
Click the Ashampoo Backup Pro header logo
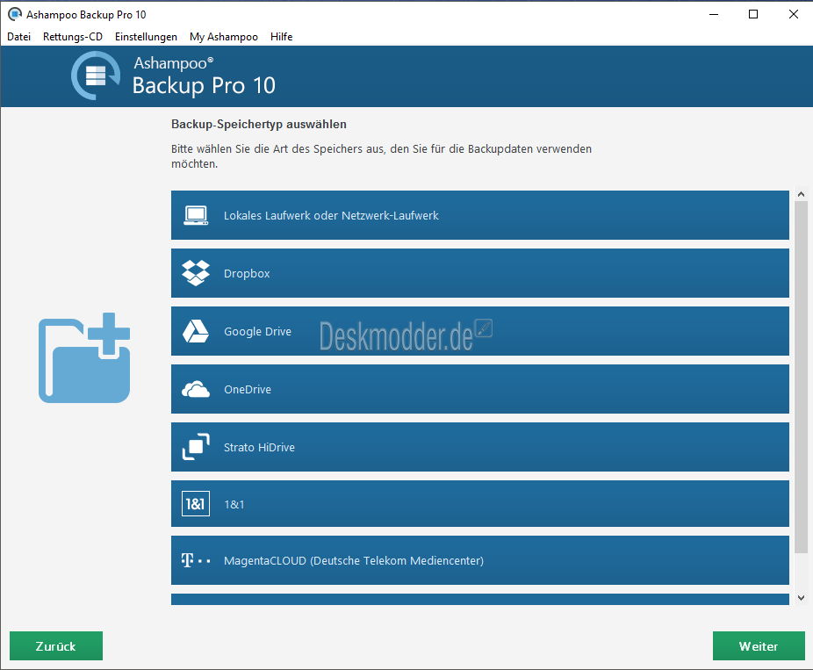[96, 76]
